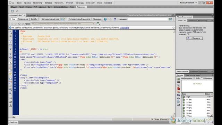The width and height of the screenshot is (222, 125).
Task: Open the Веб-сайт menu
Action: point(90,3)
